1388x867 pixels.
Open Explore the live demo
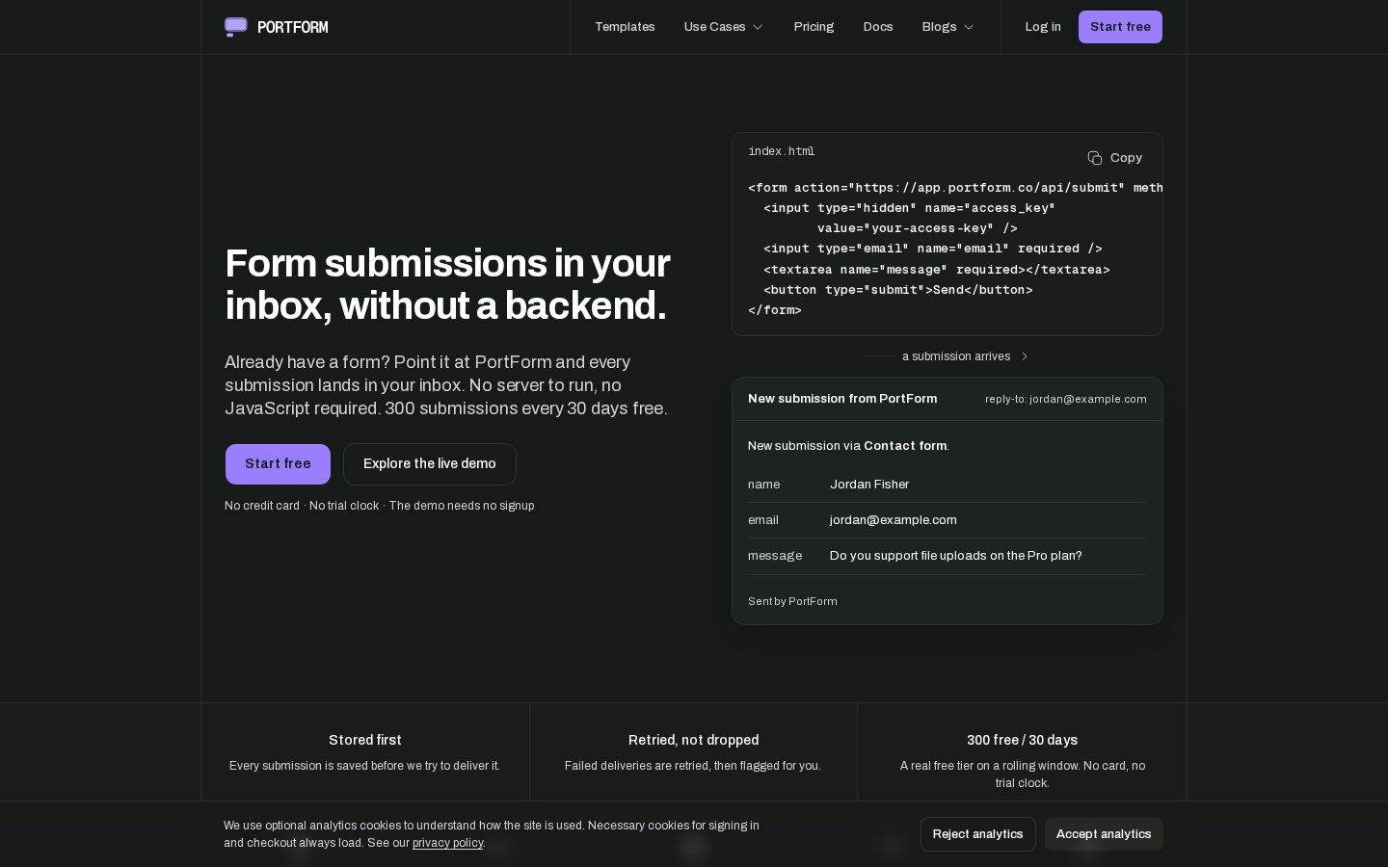[430, 464]
